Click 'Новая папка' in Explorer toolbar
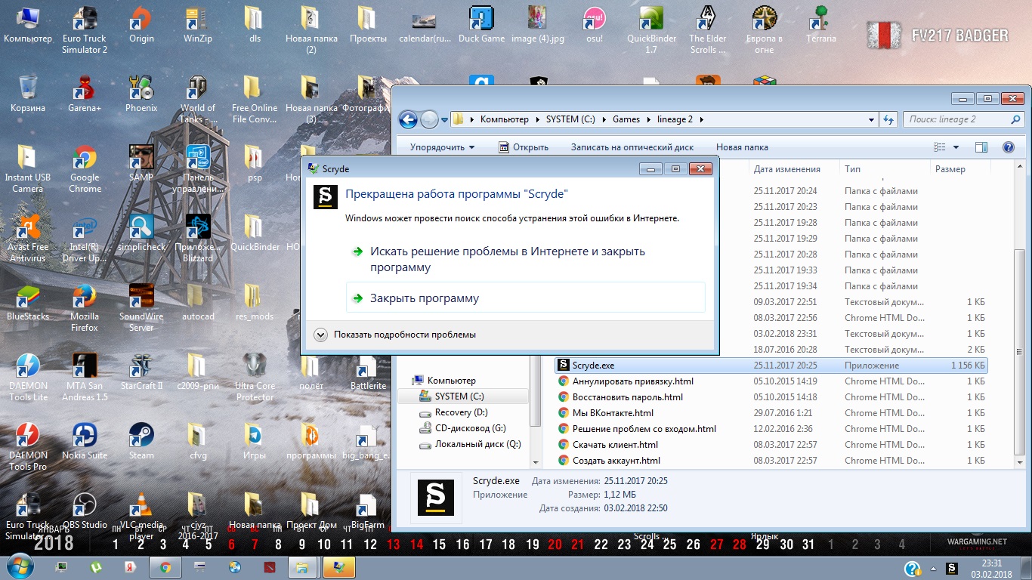Viewport: 1032px width, 580px height. [x=741, y=147]
